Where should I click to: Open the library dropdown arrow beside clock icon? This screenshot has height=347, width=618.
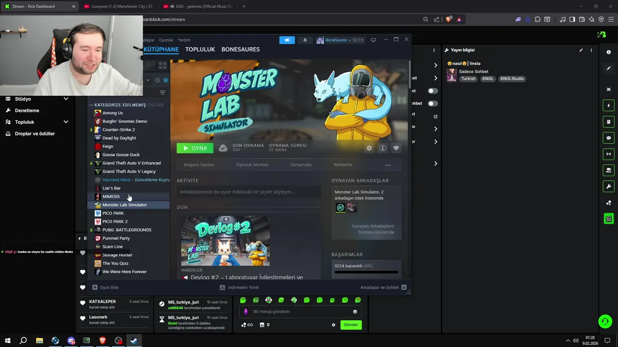pyautogui.click(x=148, y=80)
